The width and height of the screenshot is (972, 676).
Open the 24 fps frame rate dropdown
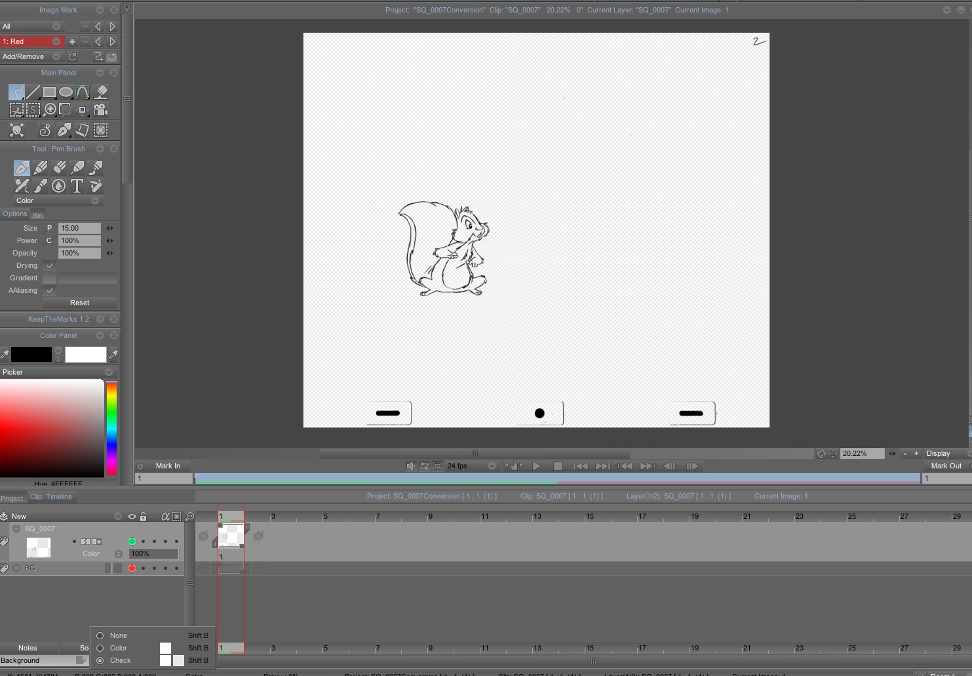coord(472,466)
